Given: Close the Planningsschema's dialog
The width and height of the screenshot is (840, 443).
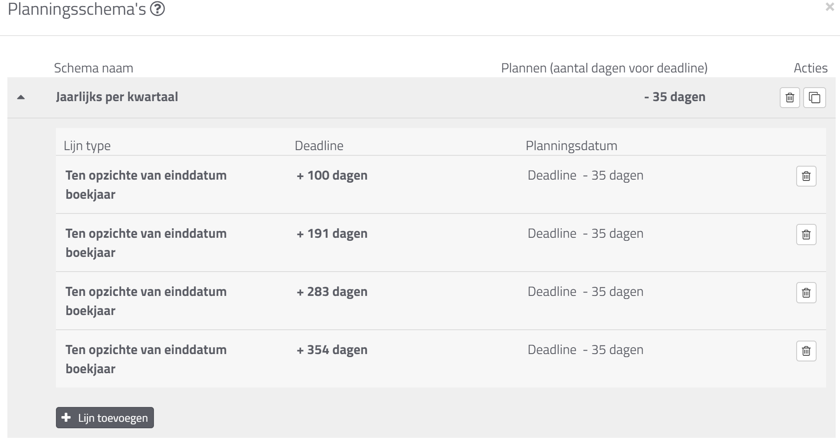Looking at the screenshot, I should (x=830, y=7).
